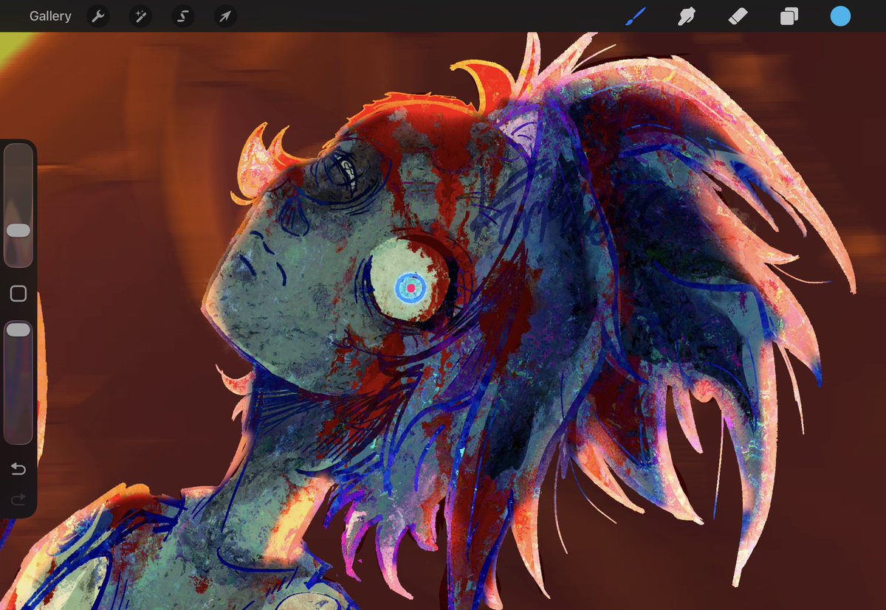Screen dimensions: 886x610
Task: Select the Eraser tool
Action: 738,16
